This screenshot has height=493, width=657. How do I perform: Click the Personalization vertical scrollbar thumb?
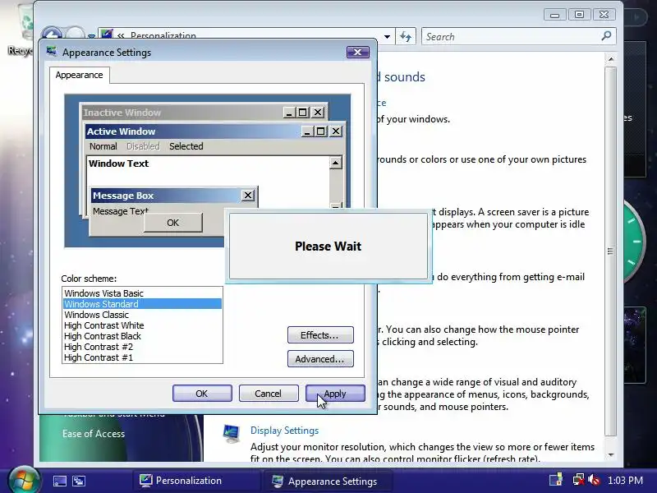(x=611, y=251)
